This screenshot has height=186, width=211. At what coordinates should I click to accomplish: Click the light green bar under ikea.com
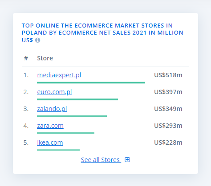click(x=58, y=150)
